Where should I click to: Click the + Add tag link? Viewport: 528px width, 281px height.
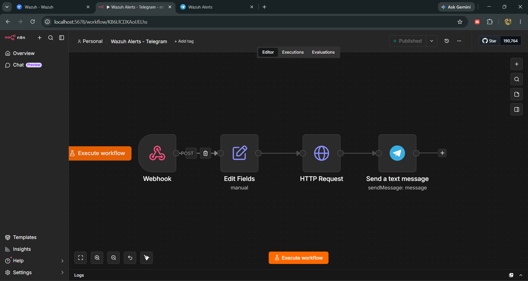tap(184, 41)
